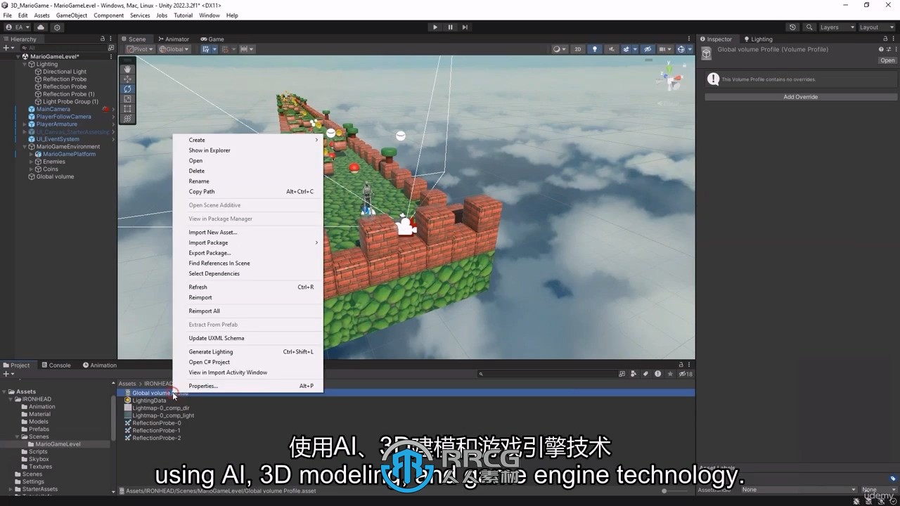Click the Hierarchy lock icon
The image size is (900, 506).
pos(103,39)
